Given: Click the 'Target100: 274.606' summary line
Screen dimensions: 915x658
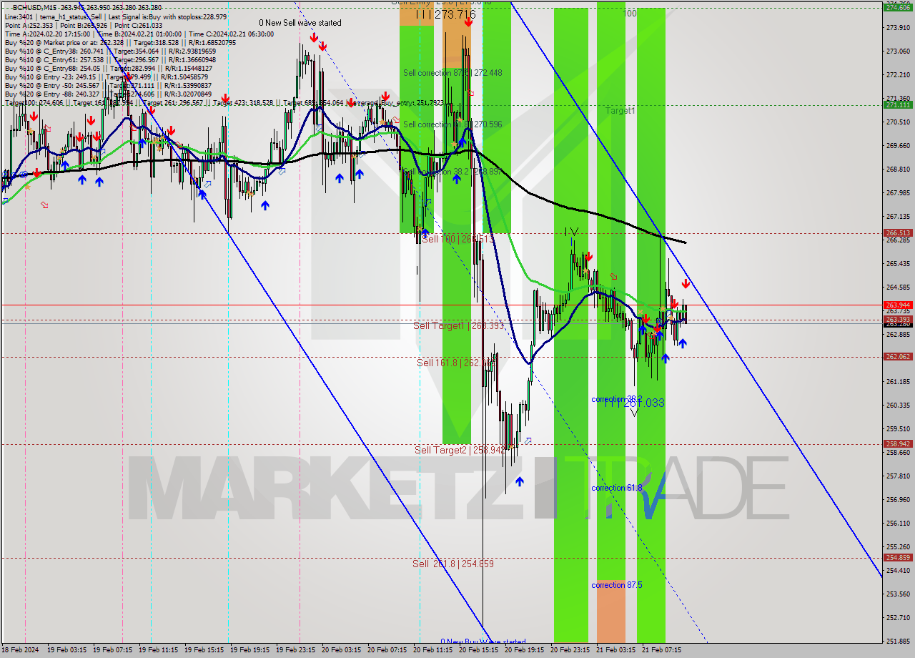Looking at the screenshot, I should [x=224, y=103].
